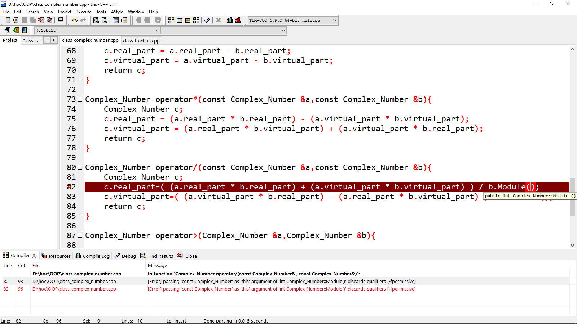This screenshot has height=324, width=577.
Task: Click the Open file toolbar icon
Action: coord(16,20)
